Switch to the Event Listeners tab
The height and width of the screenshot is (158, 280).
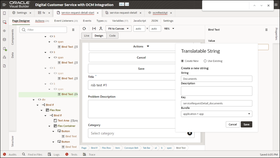pyautogui.click(x=66, y=21)
